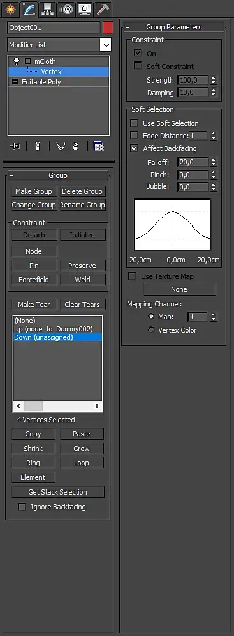Click the Falloff value field

coord(193,163)
